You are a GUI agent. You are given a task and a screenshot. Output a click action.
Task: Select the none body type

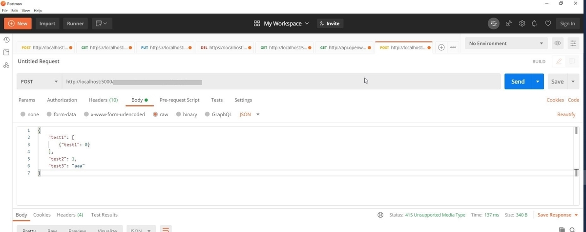[30, 114]
